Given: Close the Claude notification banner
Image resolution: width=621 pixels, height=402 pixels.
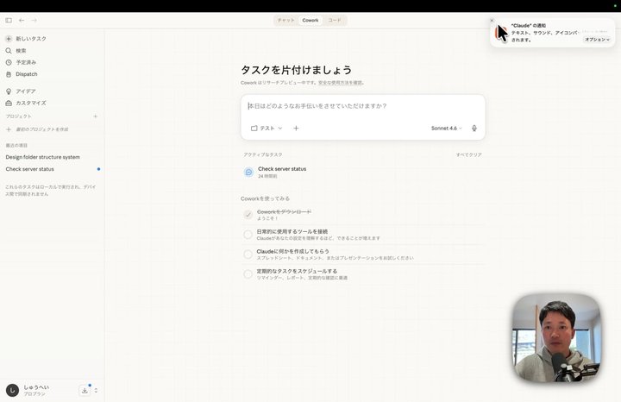Looking at the screenshot, I should pos(492,20).
